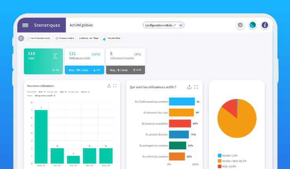The width and height of the screenshot is (290, 169).
Task: Open the Forme Histogramme empilé dropdown
Action: (45, 96)
